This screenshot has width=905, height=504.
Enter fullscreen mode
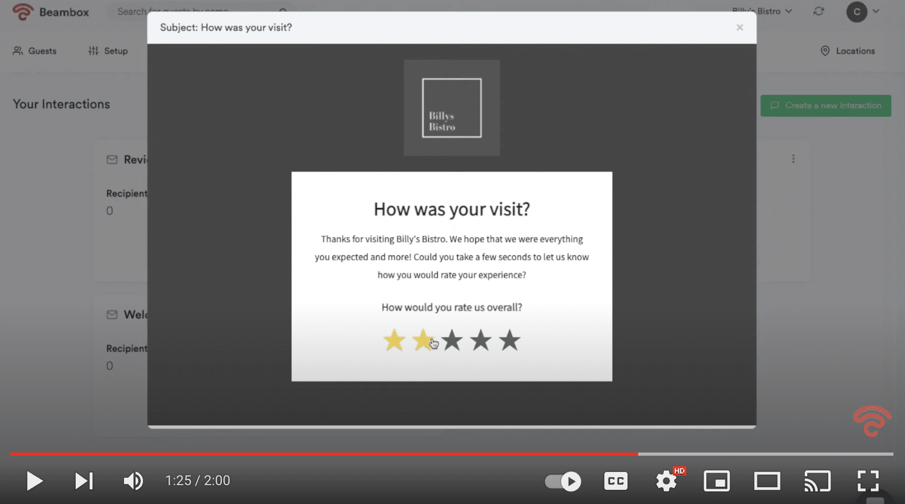click(x=868, y=481)
